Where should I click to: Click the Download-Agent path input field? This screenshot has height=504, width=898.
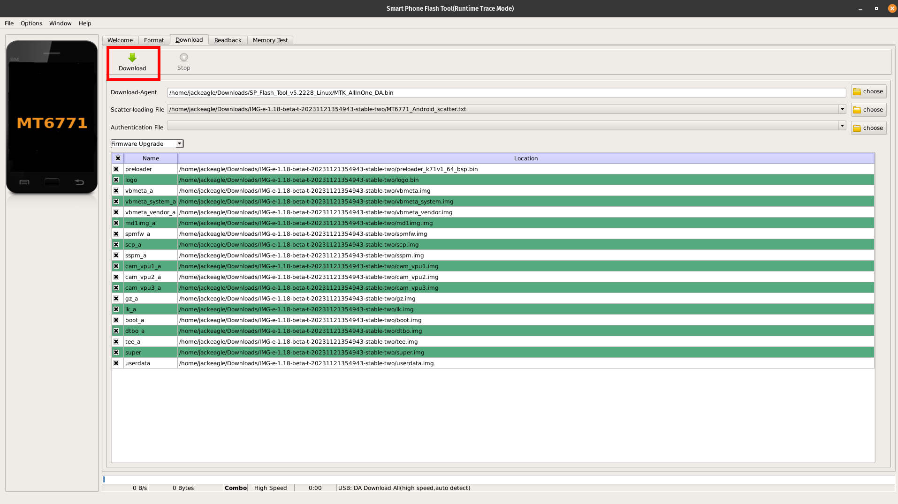[506, 93]
